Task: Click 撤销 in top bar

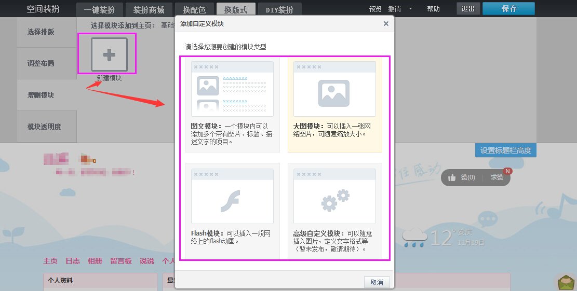Action: 395,9
